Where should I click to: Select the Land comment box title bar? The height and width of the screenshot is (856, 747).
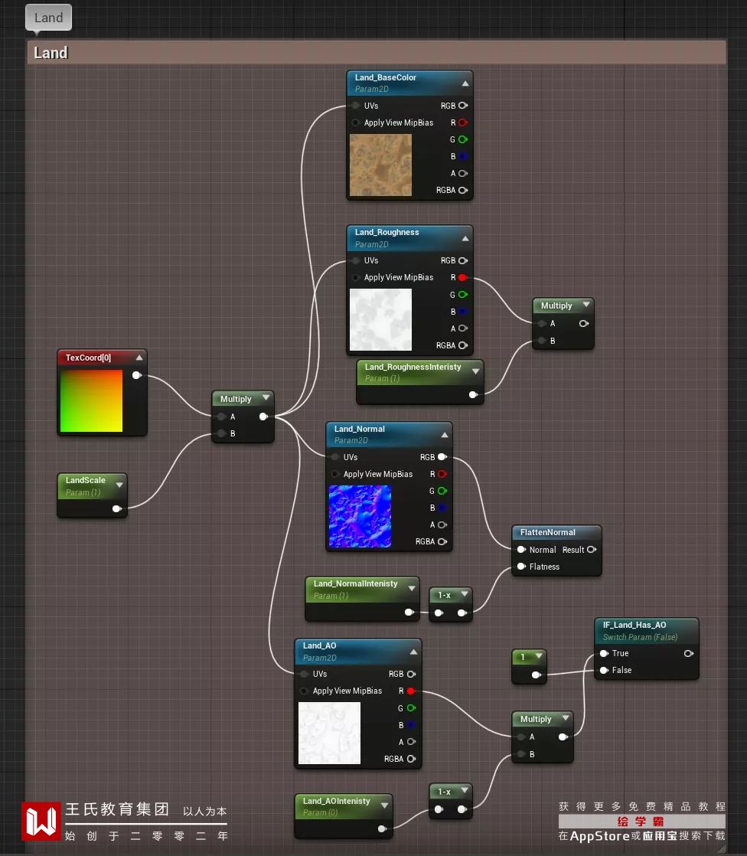[377, 52]
